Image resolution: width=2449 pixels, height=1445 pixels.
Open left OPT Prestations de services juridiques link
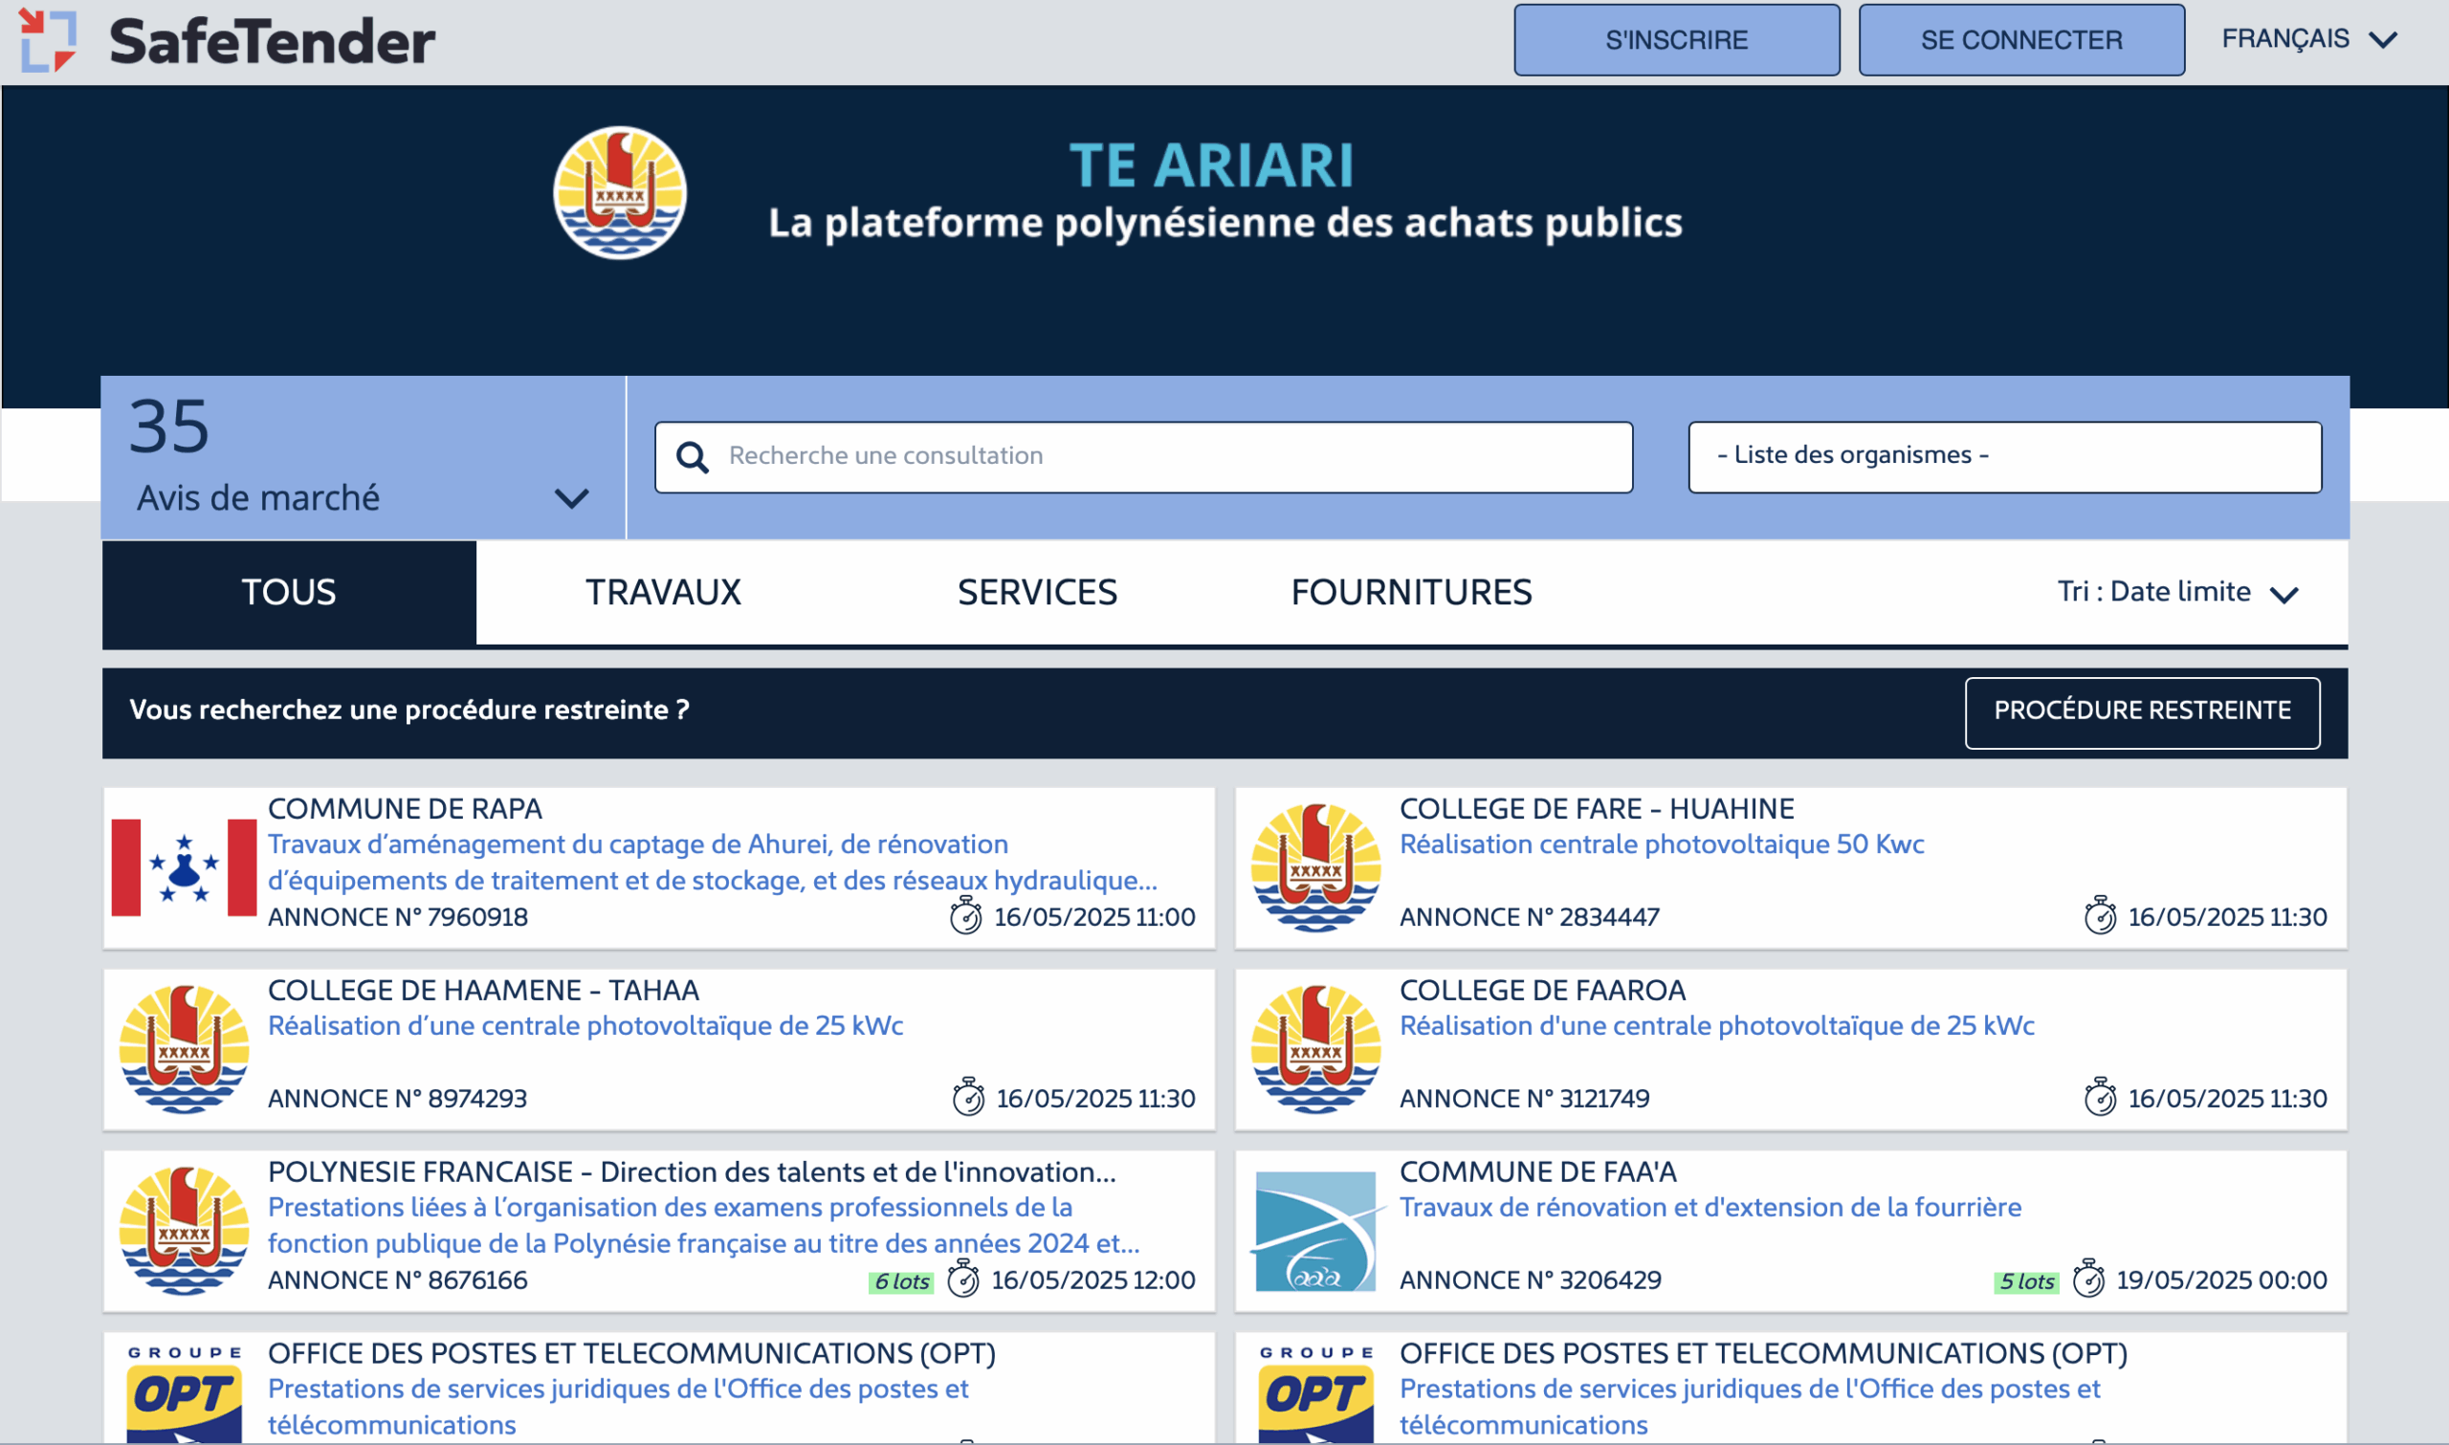(x=617, y=1407)
